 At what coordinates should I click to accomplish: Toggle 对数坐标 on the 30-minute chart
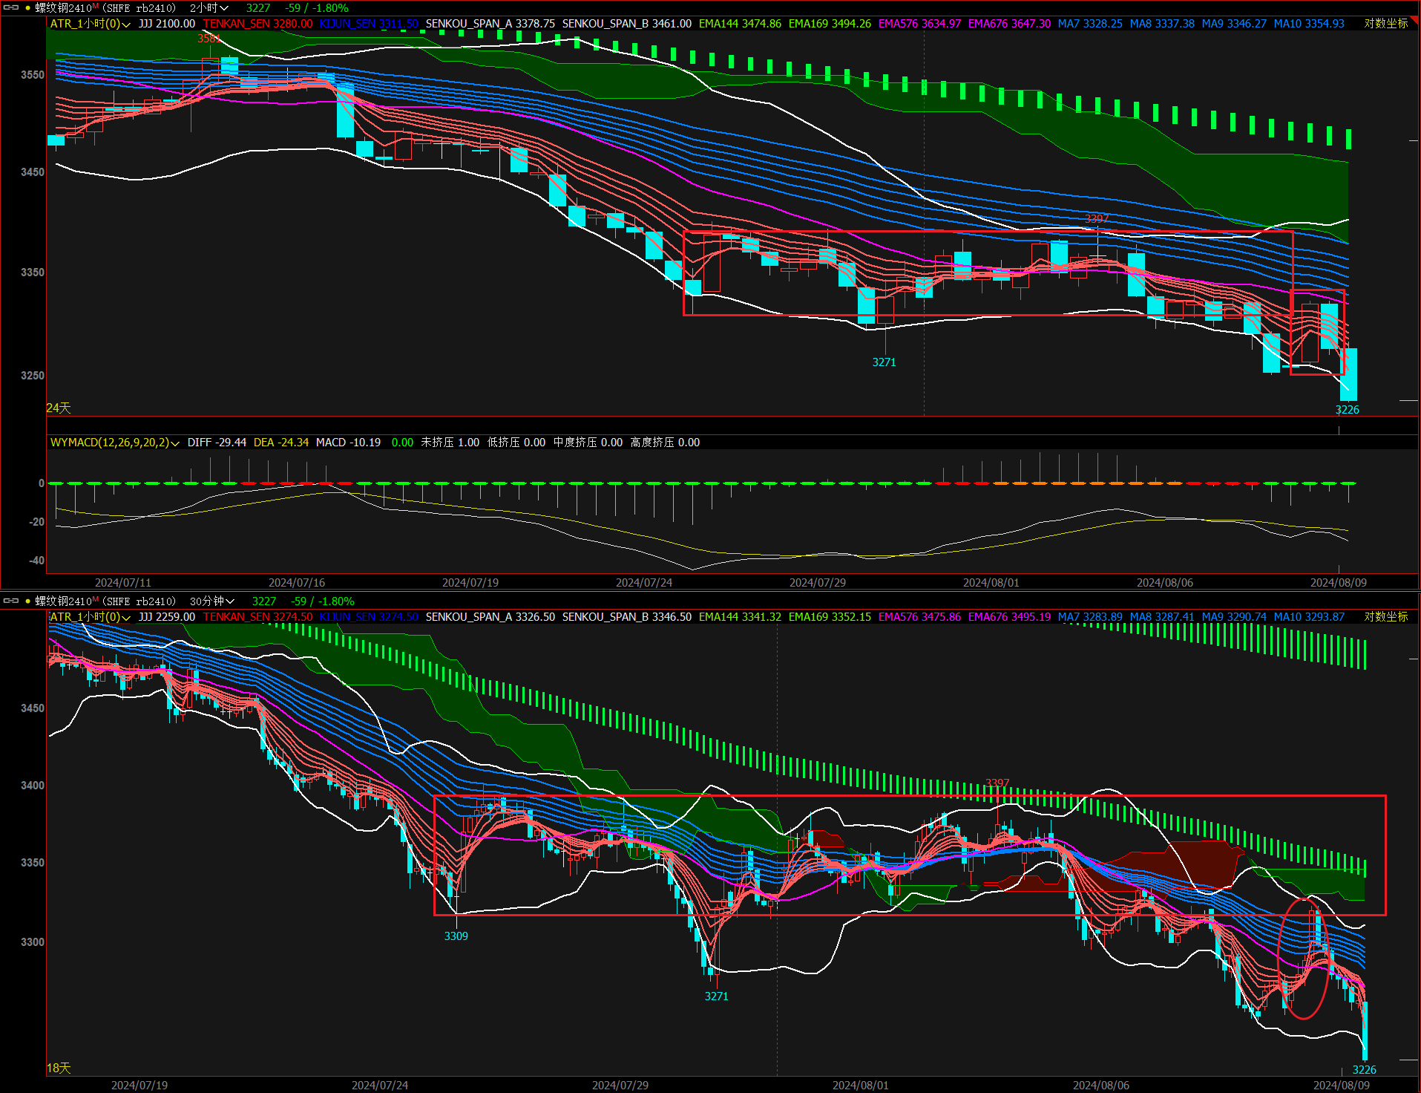[x=1385, y=617]
